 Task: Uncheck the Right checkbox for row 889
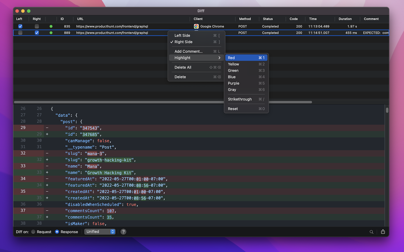point(37,33)
